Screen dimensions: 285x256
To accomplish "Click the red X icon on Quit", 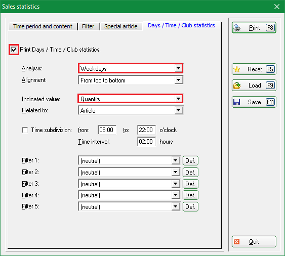I will (236, 242).
